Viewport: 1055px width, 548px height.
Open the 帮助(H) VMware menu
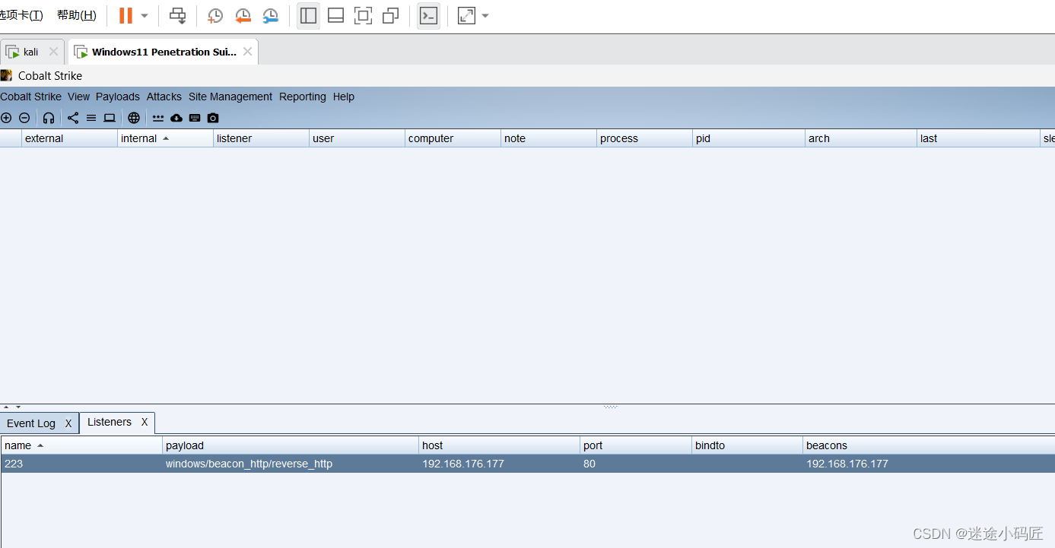pos(77,15)
